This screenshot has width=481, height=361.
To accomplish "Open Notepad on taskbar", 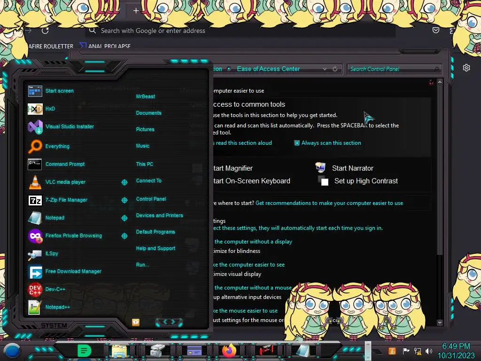I will (303, 351).
